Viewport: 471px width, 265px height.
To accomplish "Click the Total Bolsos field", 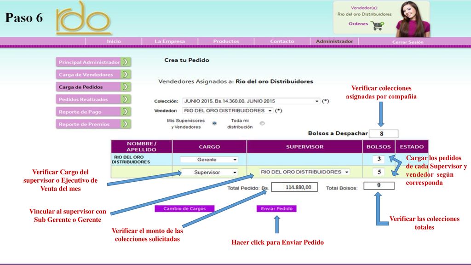I will 379,186.
